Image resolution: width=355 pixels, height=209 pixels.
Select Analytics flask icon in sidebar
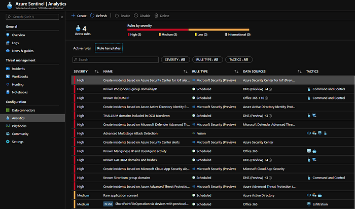(8, 118)
